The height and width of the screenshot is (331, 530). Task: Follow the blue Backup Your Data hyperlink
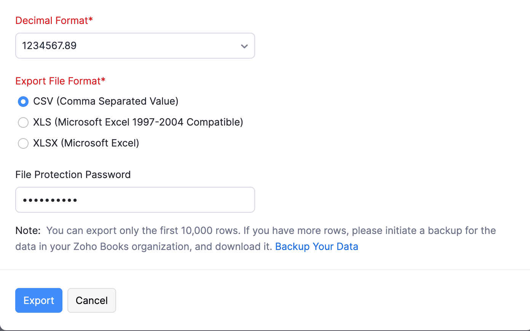tap(317, 247)
